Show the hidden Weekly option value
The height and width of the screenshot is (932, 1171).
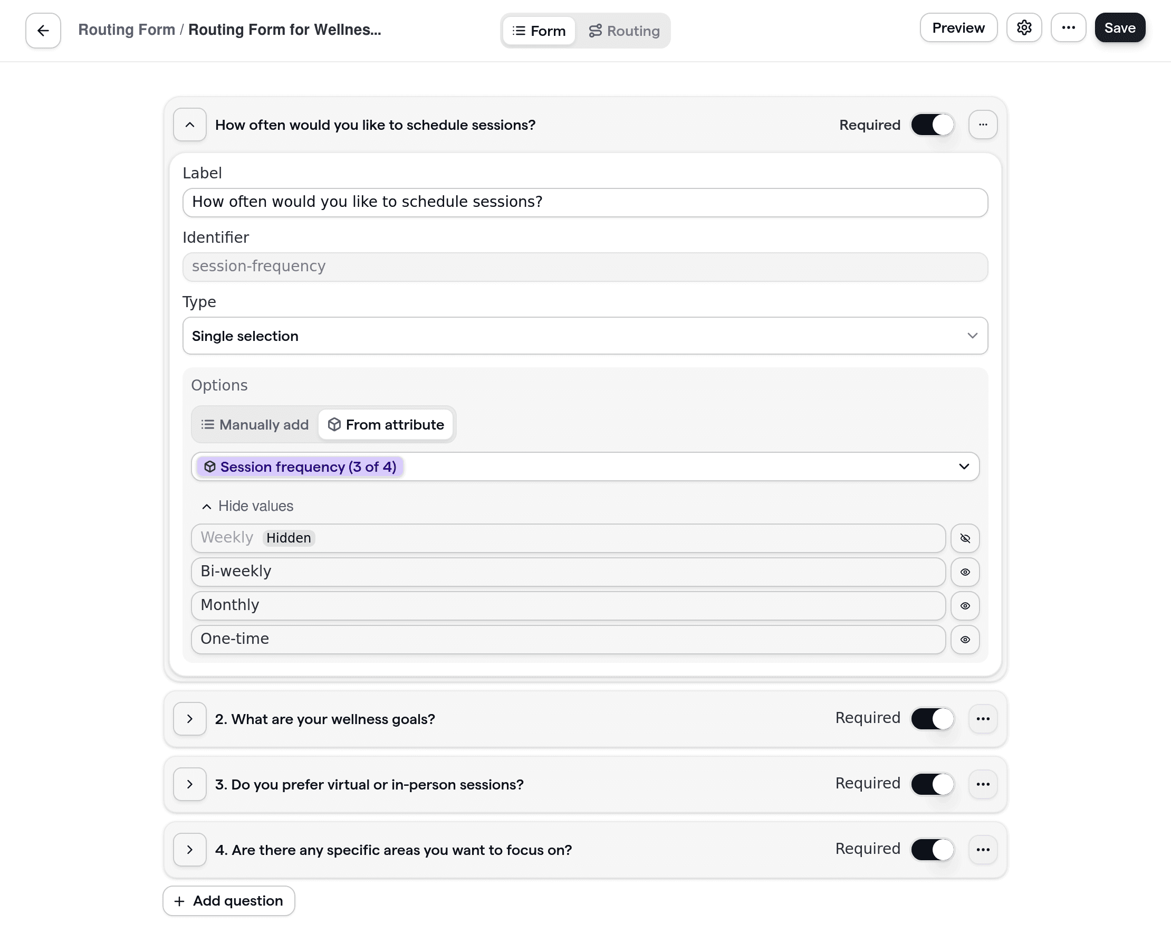coord(965,538)
